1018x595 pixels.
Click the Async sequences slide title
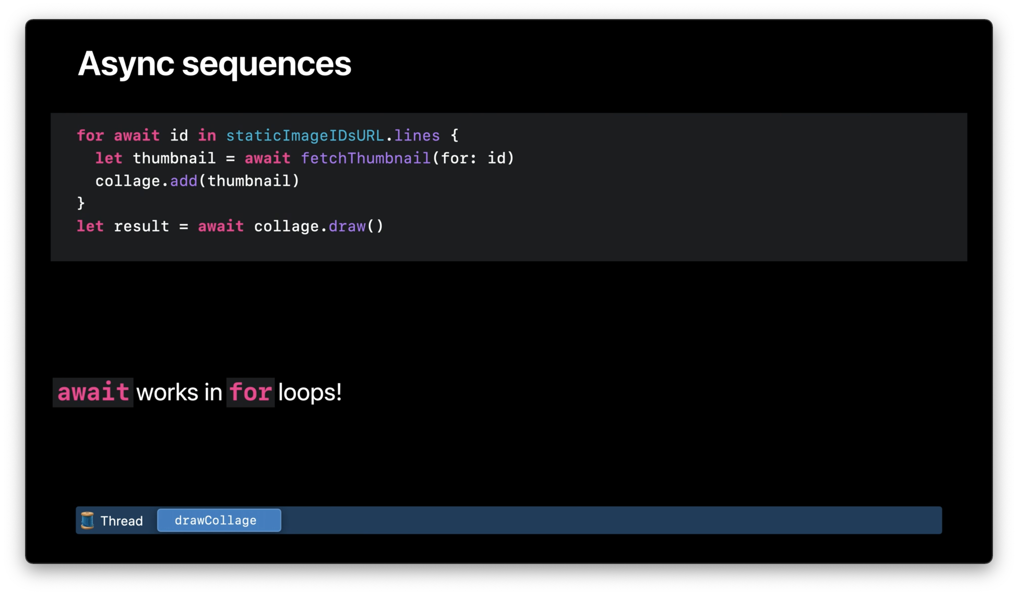tap(214, 64)
